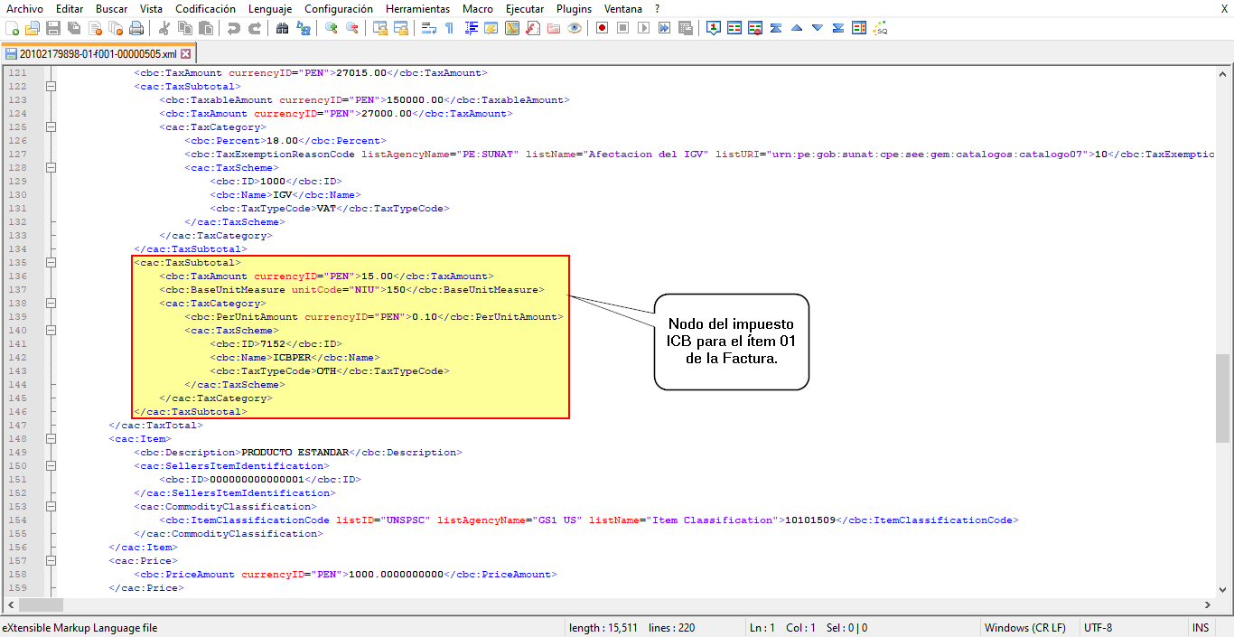Click the Compare plugin icon

click(x=734, y=28)
